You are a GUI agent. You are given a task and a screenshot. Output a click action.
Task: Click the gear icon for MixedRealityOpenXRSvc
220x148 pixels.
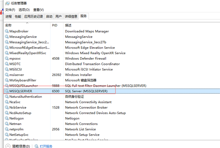(7, 53)
